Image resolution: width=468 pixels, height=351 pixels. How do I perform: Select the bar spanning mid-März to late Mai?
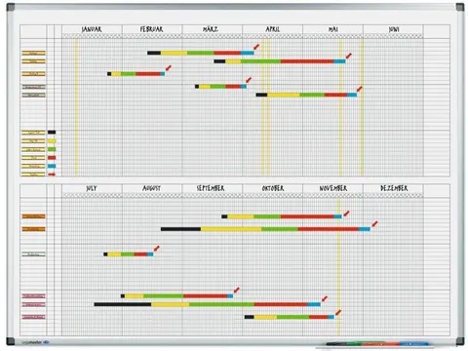280,61
